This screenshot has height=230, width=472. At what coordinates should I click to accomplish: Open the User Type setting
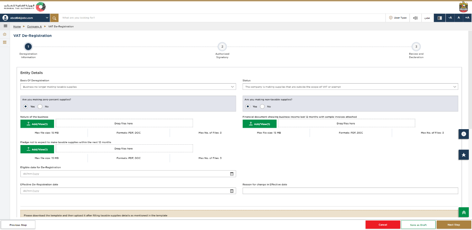coord(398,18)
